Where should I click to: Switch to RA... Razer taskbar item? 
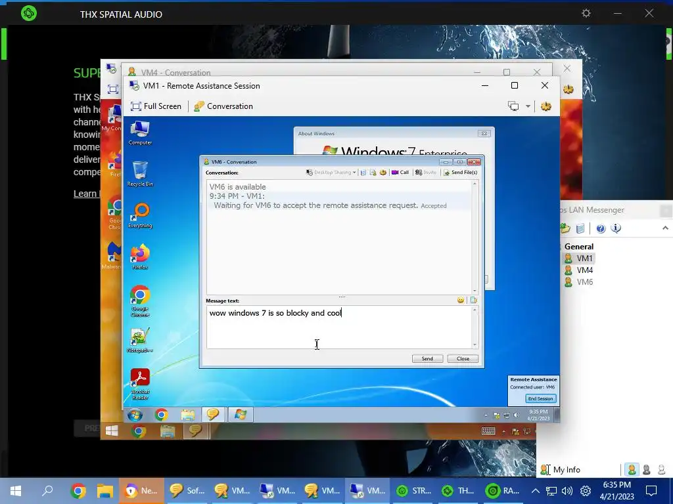coord(503,491)
